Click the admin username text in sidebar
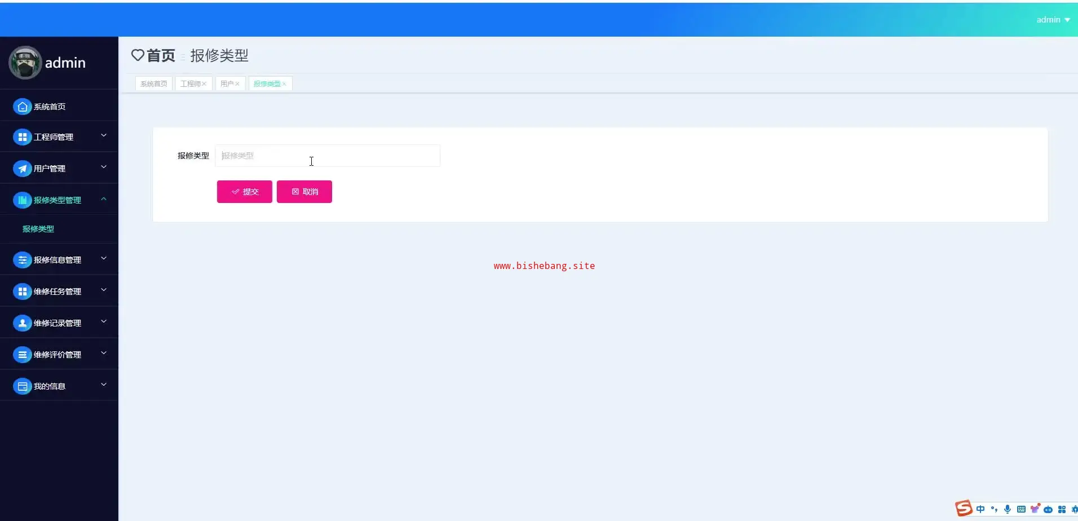This screenshot has height=521, width=1078. 65,63
